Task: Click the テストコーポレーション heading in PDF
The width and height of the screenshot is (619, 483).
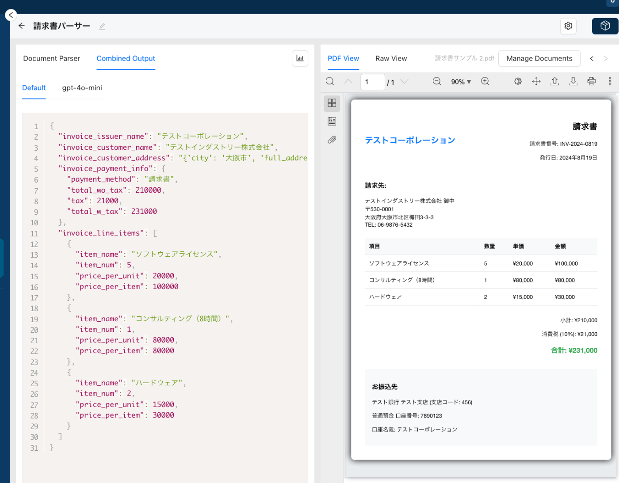Action: (x=410, y=140)
